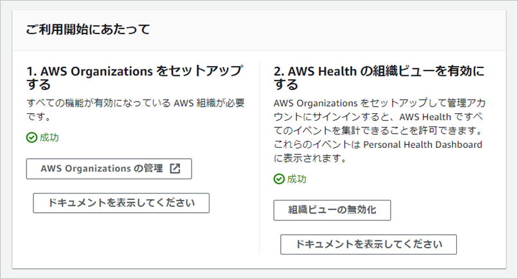Image resolution: width=518 pixels, height=279 pixels.
Task: Click the green success checkmark under step 2
Action: 278,179
